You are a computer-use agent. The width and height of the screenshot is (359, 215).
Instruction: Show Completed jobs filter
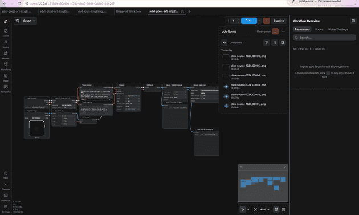pos(235,42)
